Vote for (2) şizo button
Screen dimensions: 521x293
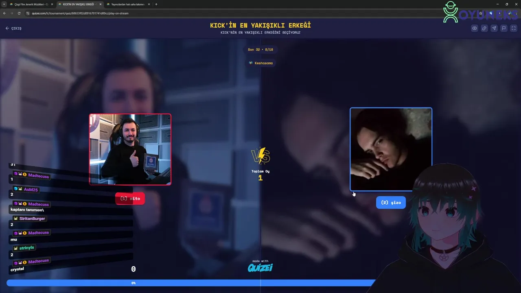(391, 202)
